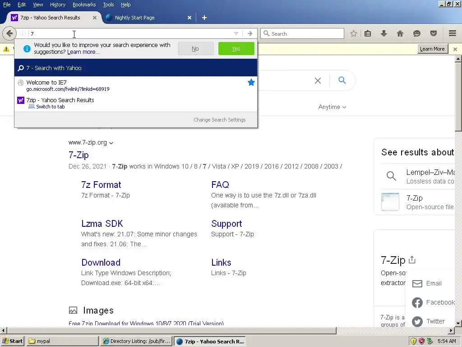Go to the Home page icon
Screen dimensions: 462x347
[400, 33]
